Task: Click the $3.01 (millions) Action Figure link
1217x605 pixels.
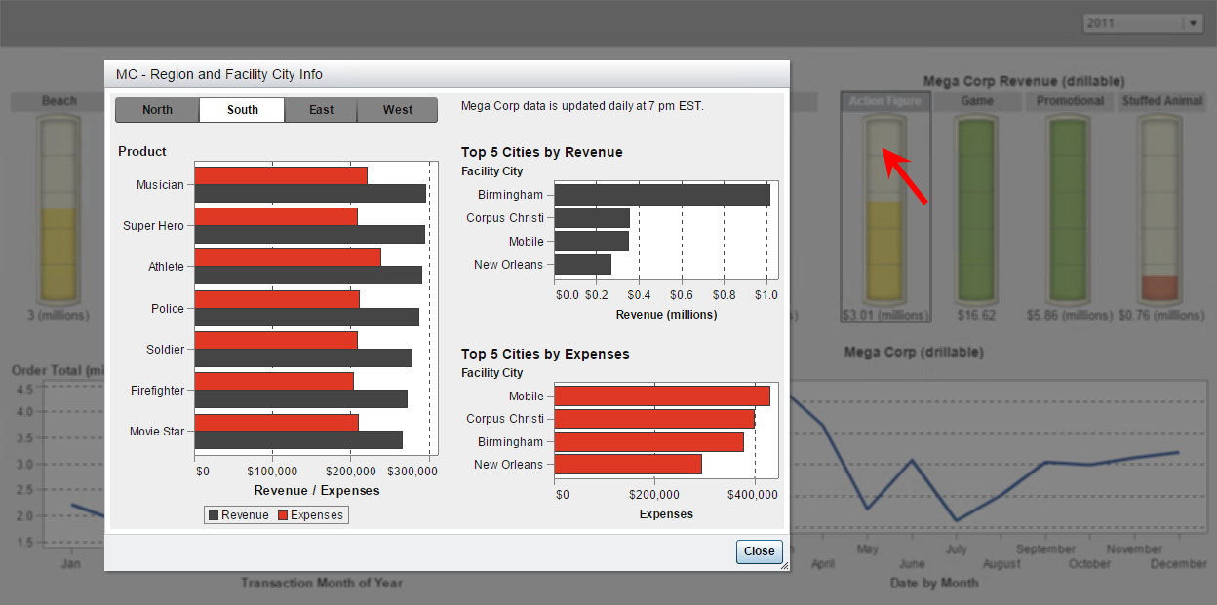Action: [x=884, y=316]
